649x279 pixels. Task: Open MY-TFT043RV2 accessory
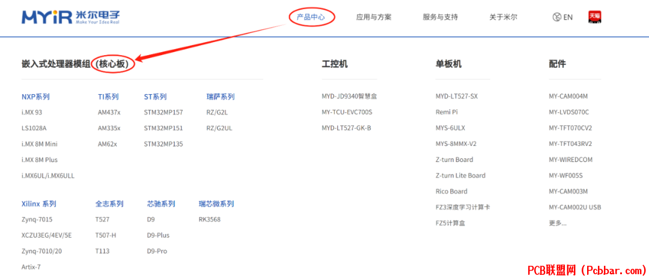pyautogui.click(x=570, y=144)
